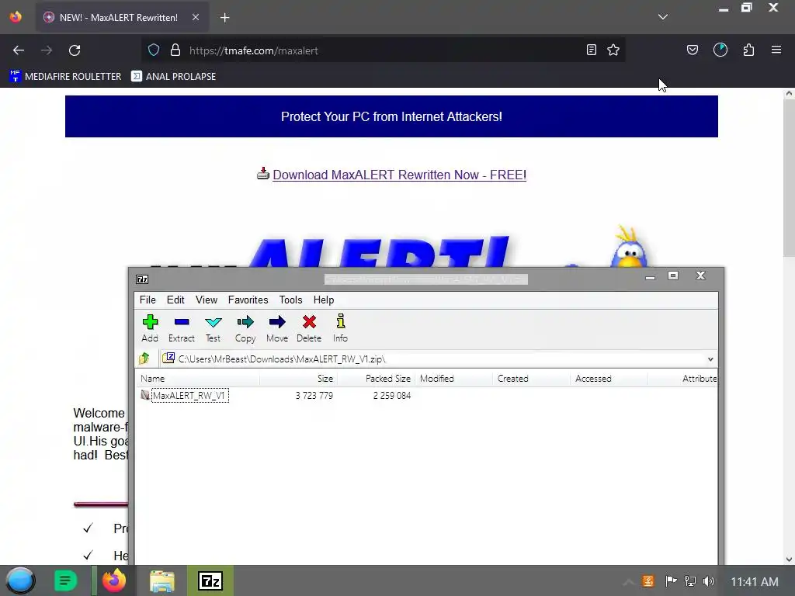Image resolution: width=795 pixels, height=596 pixels.
Task: Click the Extract icon in 7-Zip
Action: tap(182, 328)
